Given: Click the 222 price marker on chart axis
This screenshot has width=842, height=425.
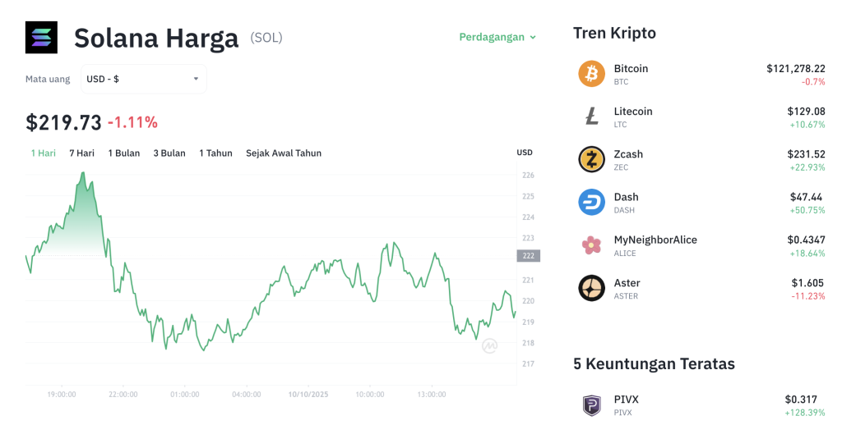Looking at the screenshot, I should coord(528,256).
